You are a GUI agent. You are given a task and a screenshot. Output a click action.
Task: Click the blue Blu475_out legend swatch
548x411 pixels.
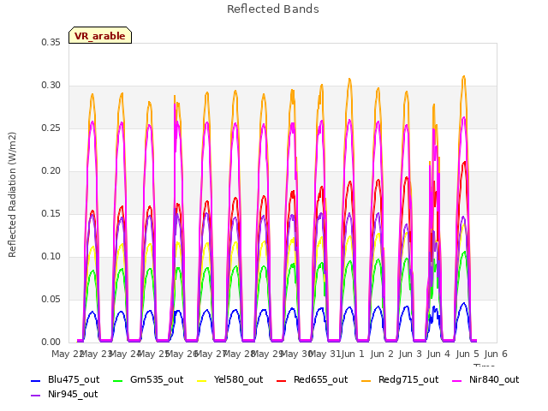pos(36,380)
